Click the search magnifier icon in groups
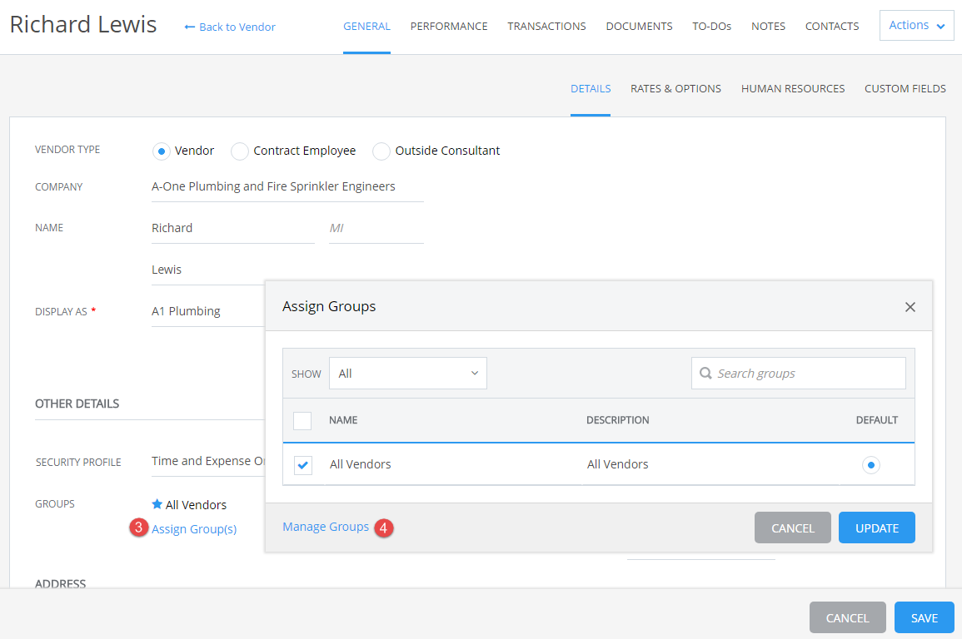Screen dimensions: 962x639 tap(706, 374)
